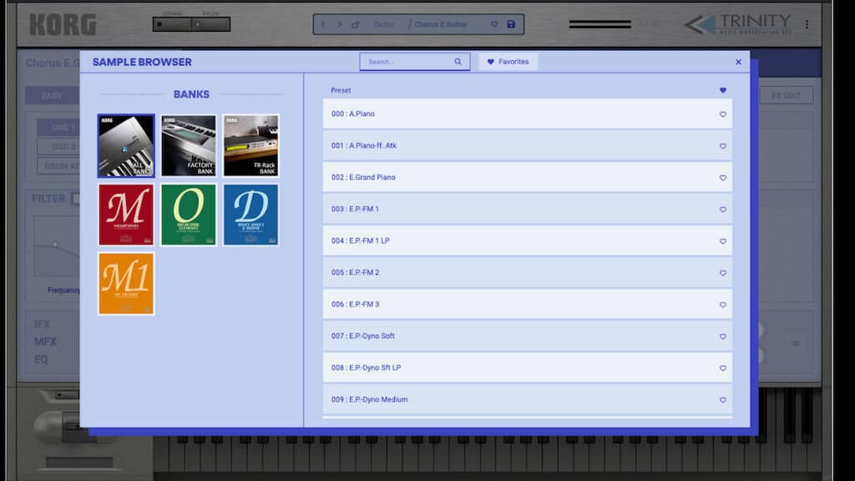Select the orange M1 bank tile
The image size is (855, 481).
tap(126, 283)
